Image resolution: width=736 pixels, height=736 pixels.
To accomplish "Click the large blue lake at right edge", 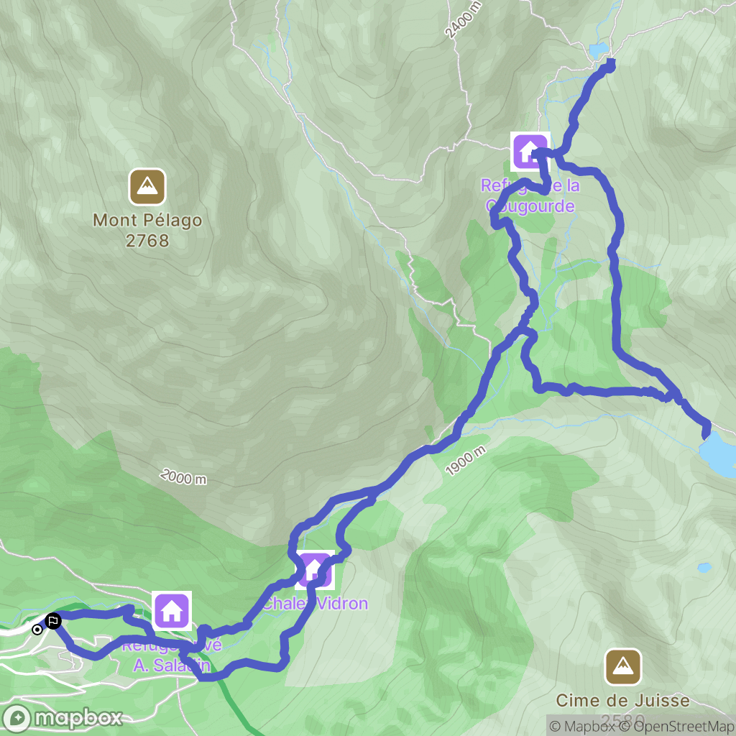I will pyautogui.click(x=719, y=454).
